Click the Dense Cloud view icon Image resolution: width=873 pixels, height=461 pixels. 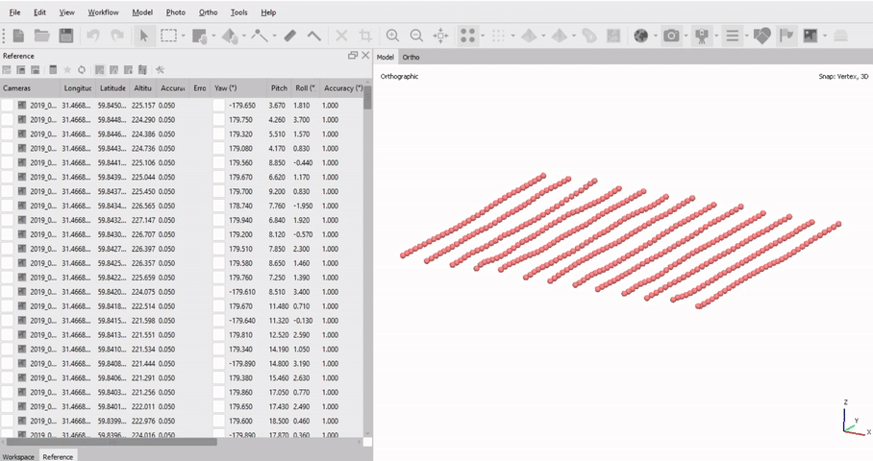click(498, 36)
